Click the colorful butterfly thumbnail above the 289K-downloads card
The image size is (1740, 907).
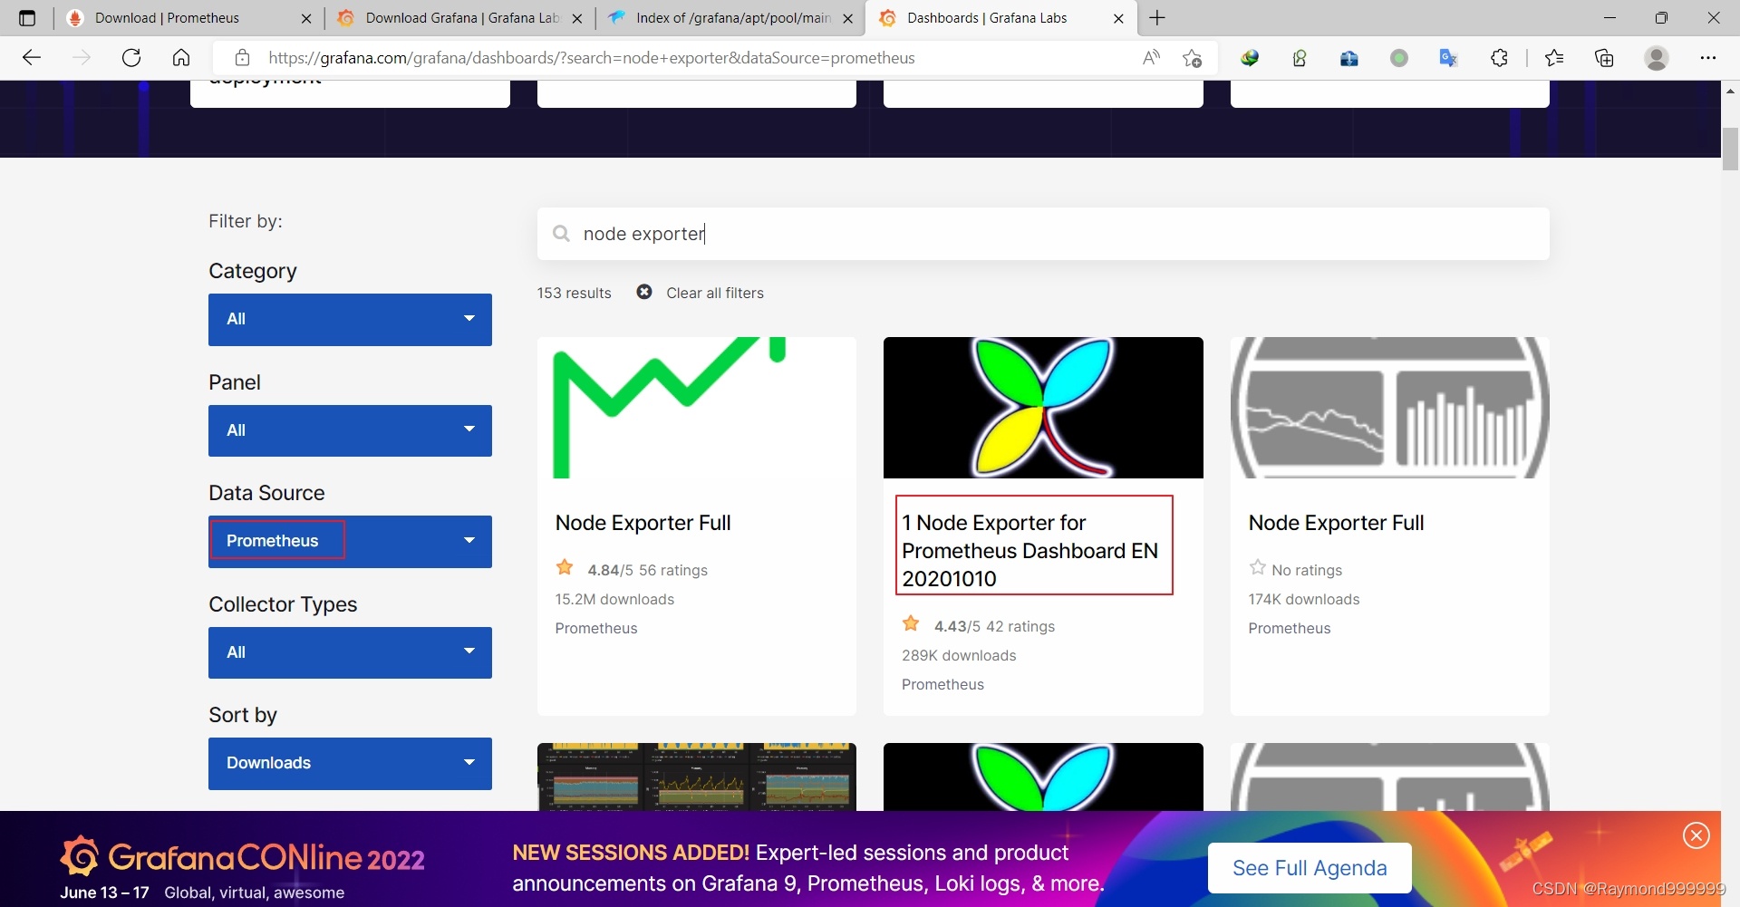1043,408
